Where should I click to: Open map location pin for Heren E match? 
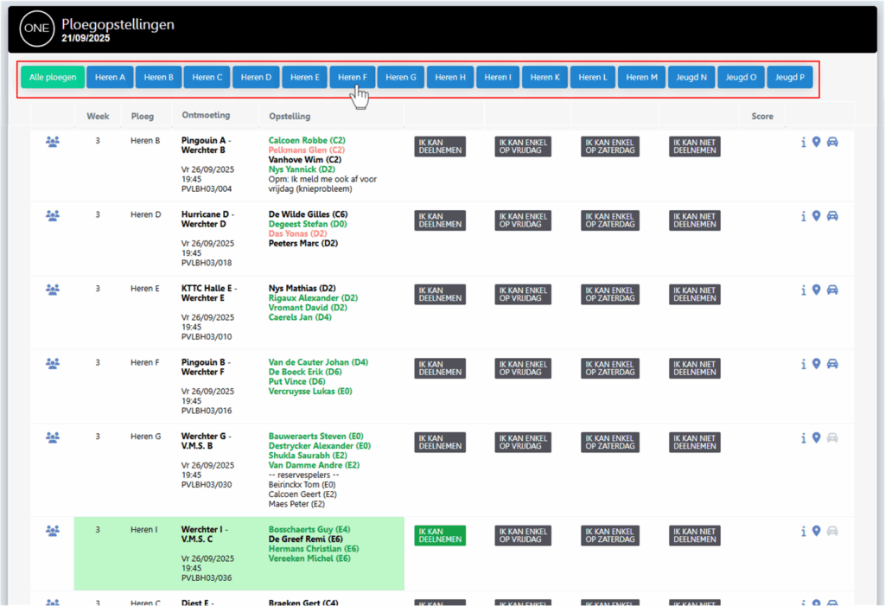pyautogui.click(x=816, y=290)
